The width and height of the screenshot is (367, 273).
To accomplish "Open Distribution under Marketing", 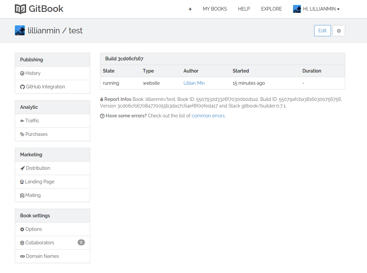I will point(53,168).
